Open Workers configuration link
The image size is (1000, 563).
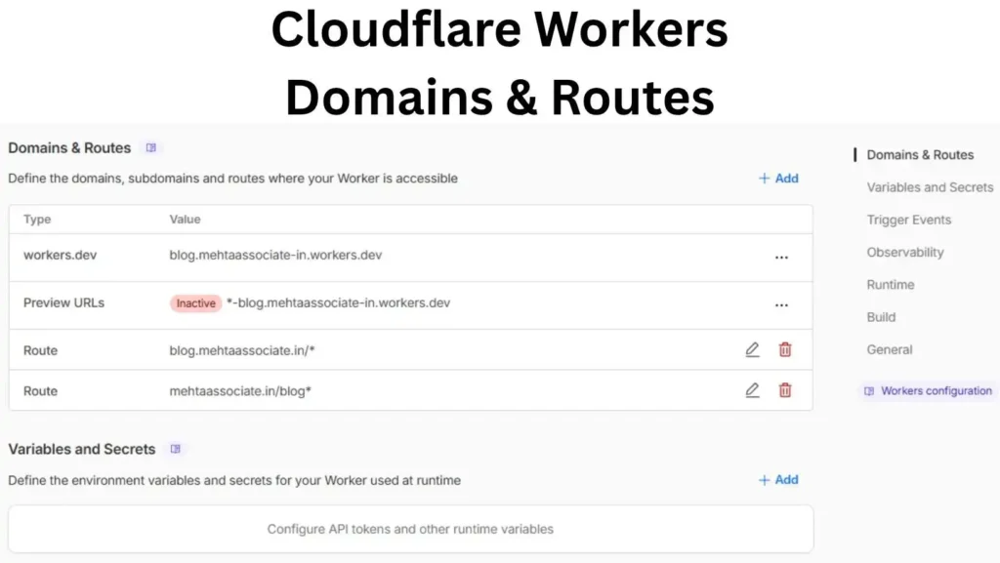(x=935, y=391)
